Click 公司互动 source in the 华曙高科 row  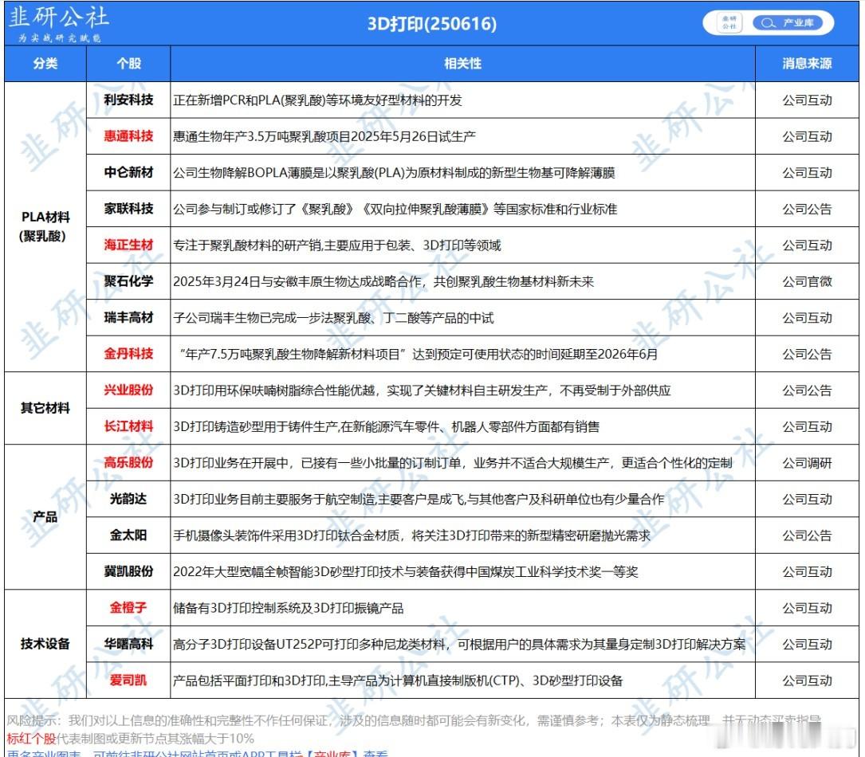pos(807,645)
